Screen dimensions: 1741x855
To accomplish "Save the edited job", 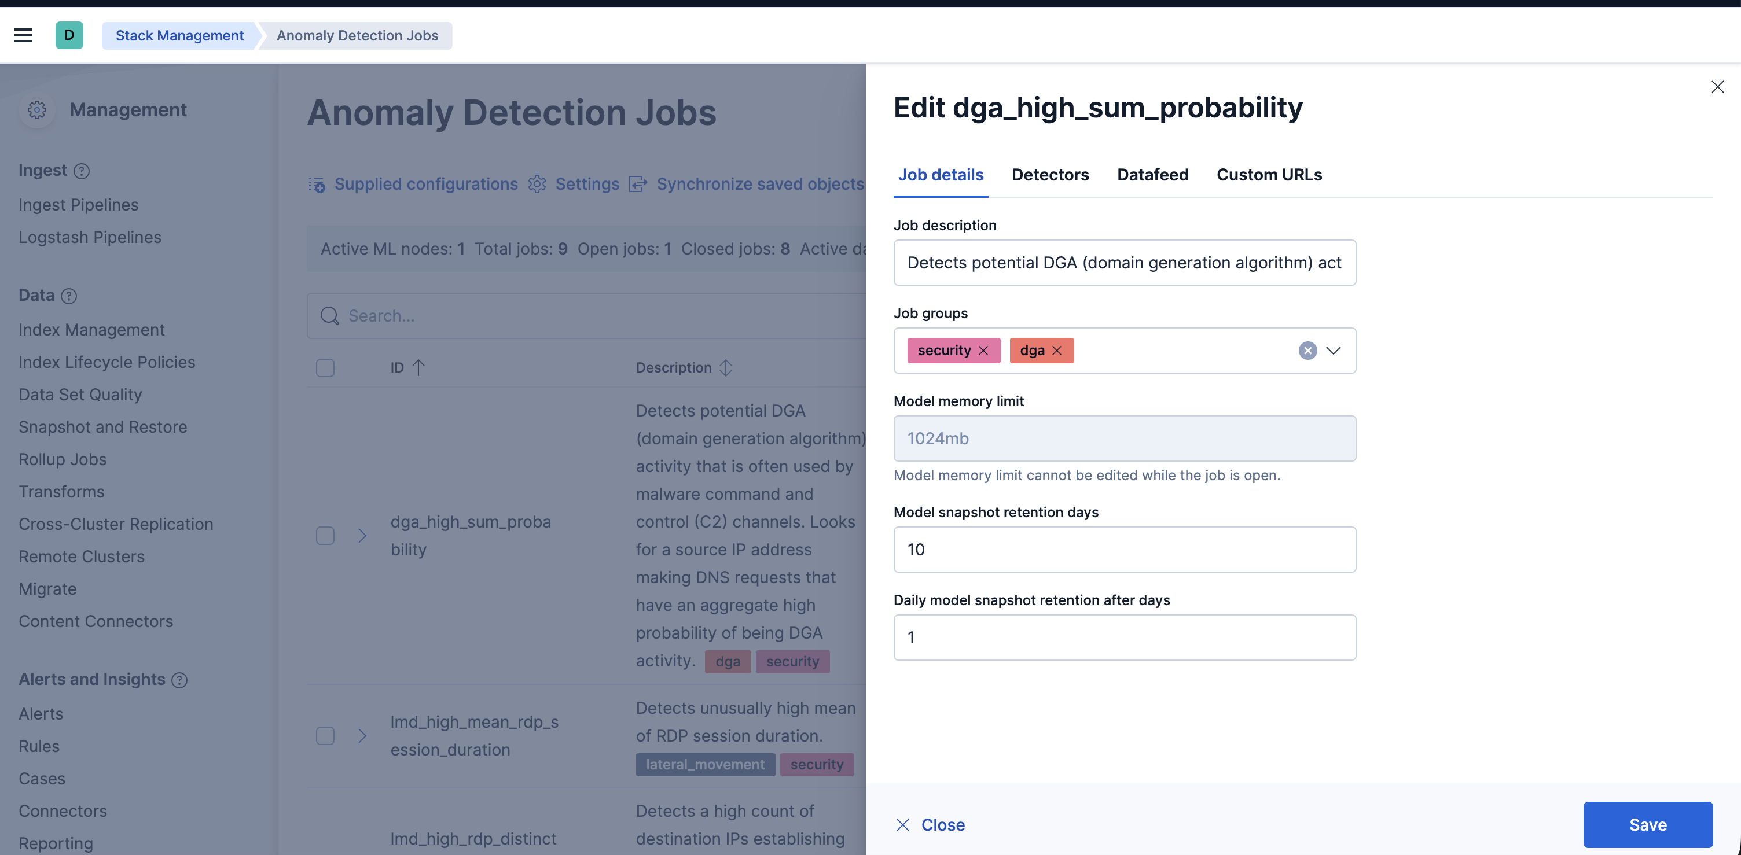I will [x=1647, y=824].
